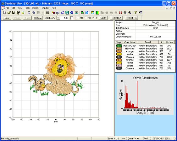
Task: Open the Options menu in menu bar
Action: pyautogui.click(x=36, y=8)
